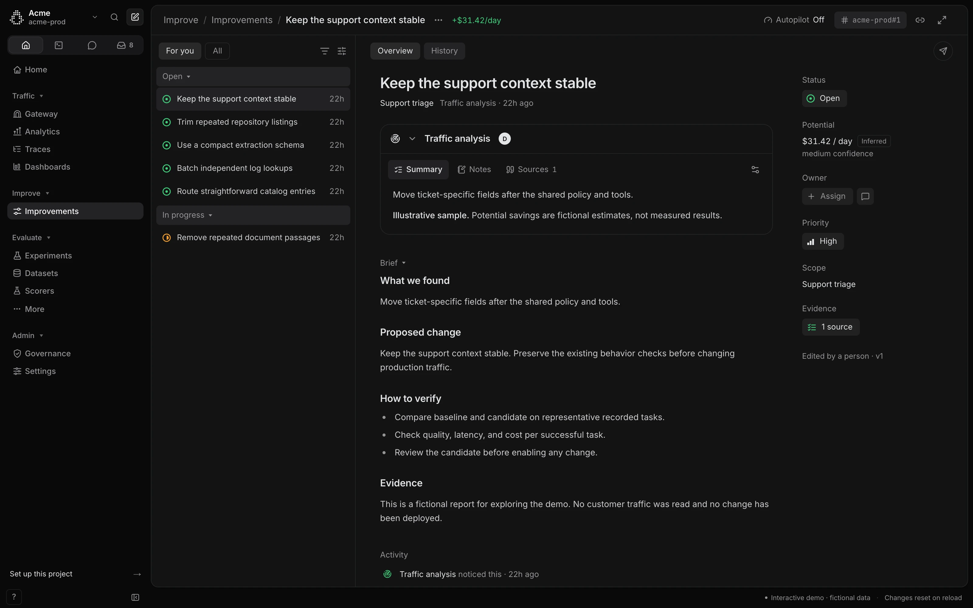The image size is (973, 608).
Task: Open the Status Open dropdown
Action: (x=824, y=98)
